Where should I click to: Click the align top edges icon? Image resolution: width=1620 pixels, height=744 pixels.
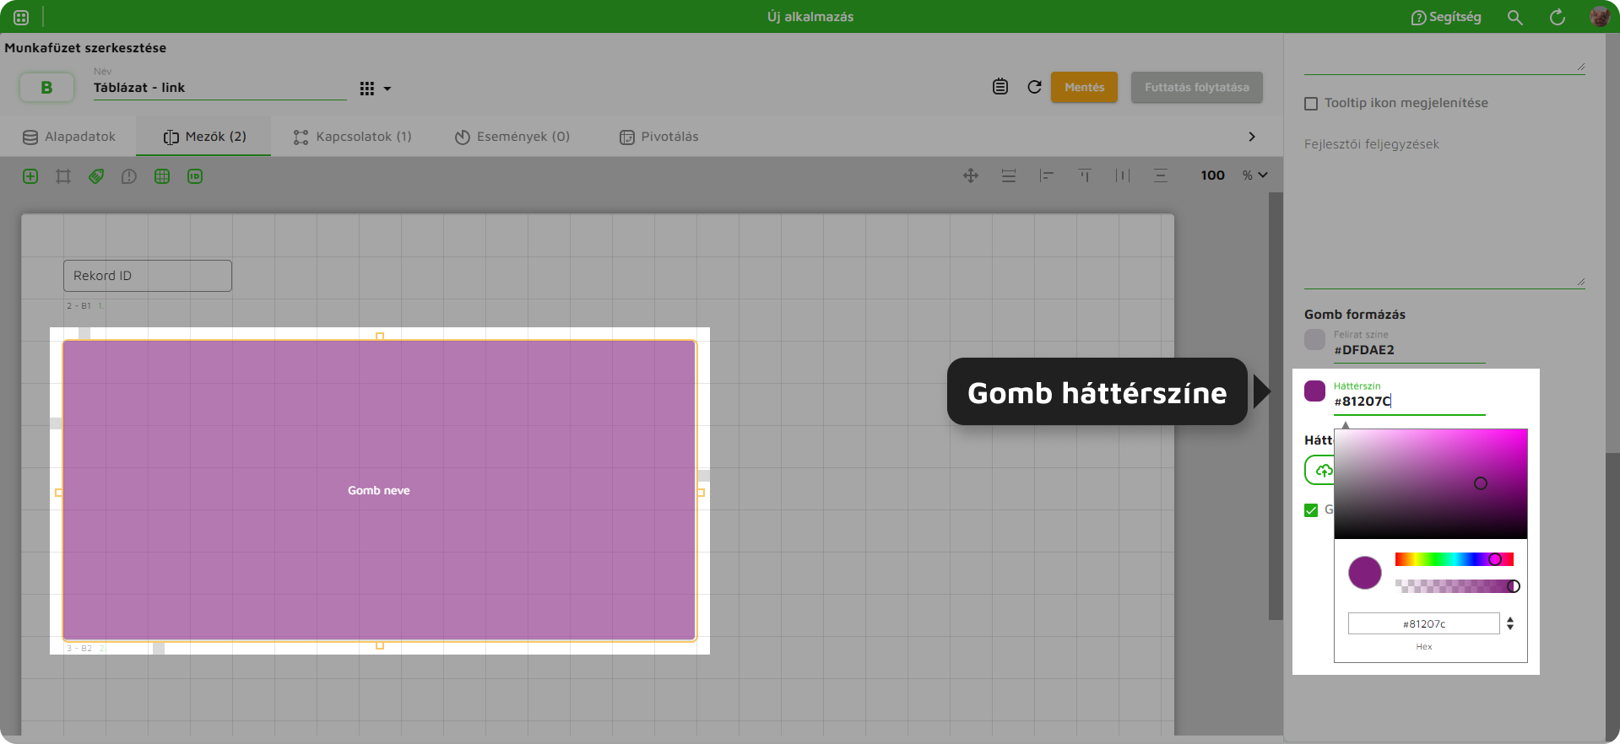click(x=1085, y=175)
